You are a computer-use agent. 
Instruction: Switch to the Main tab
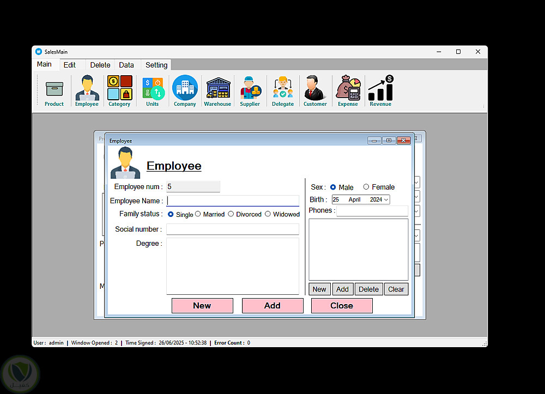click(x=45, y=64)
